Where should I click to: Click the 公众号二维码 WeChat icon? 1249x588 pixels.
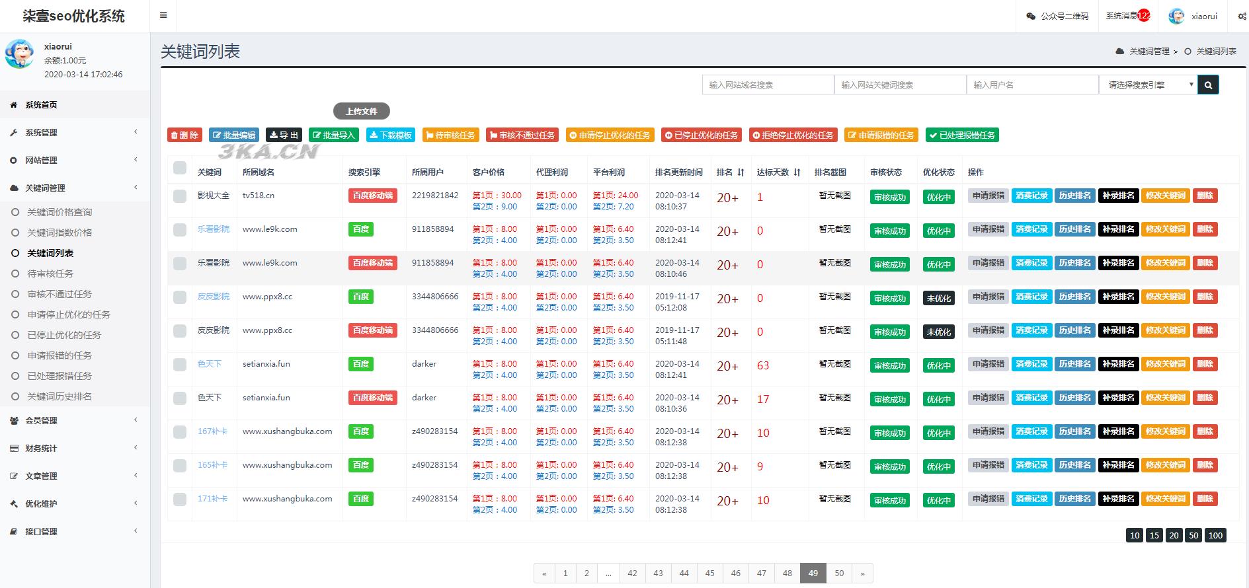pos(1031,17)
